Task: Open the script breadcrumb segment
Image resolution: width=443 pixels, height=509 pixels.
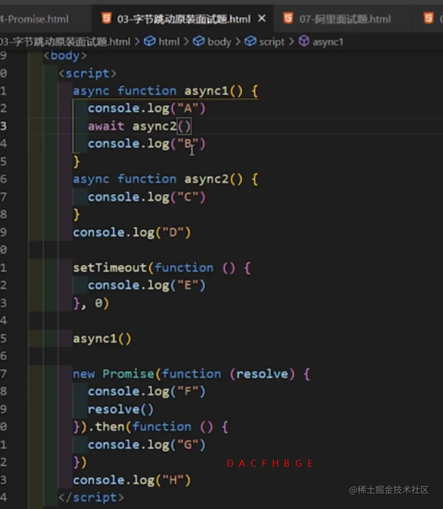Action: click(x=271, y=42)
